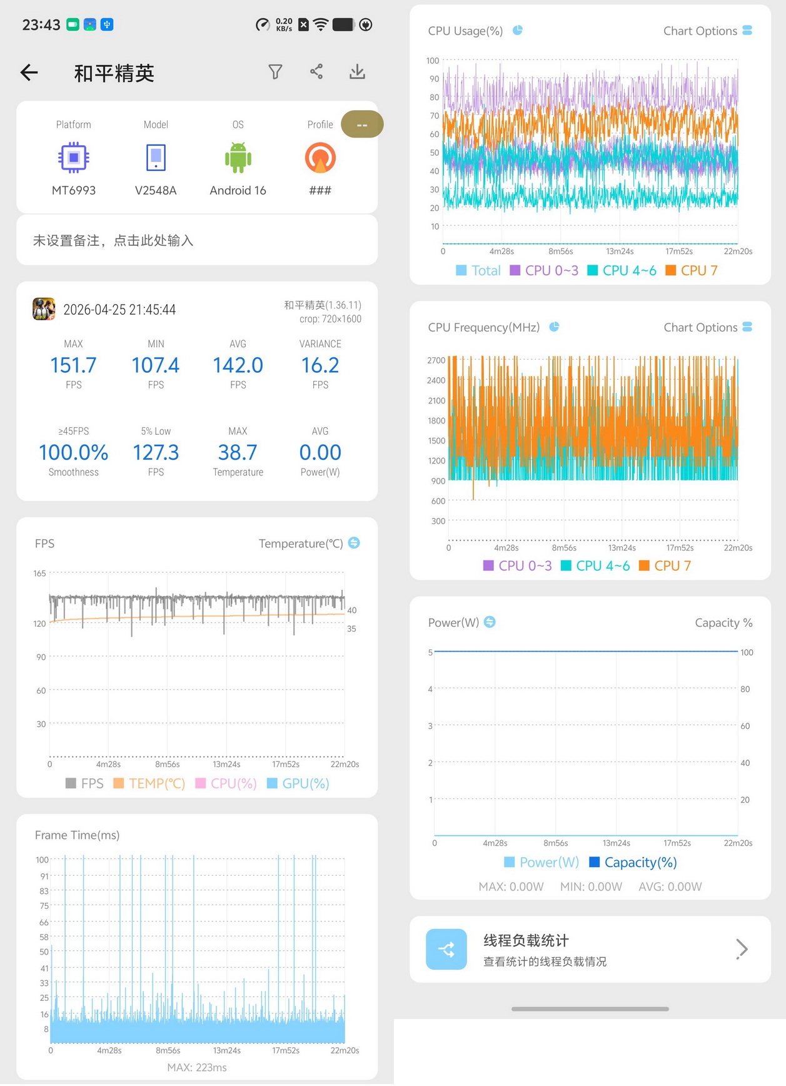Tap the Profile ### icon
786x1086 pixels.
(x=320, y=158)
